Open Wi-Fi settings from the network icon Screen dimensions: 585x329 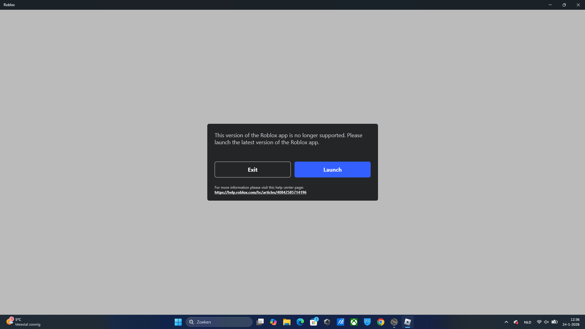tap(539, 322)
